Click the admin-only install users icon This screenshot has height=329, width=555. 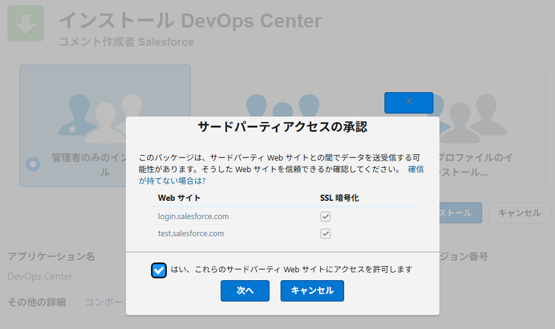coord(100,118)
